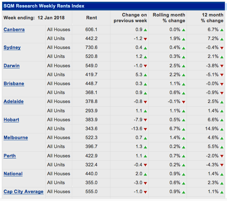Viewport: 227px width, 201px height.
Task: Select Hobart houses rent value 383.9
Action: pos(92,119)
